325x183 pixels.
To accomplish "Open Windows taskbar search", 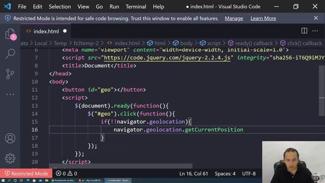I will (9, 180).
